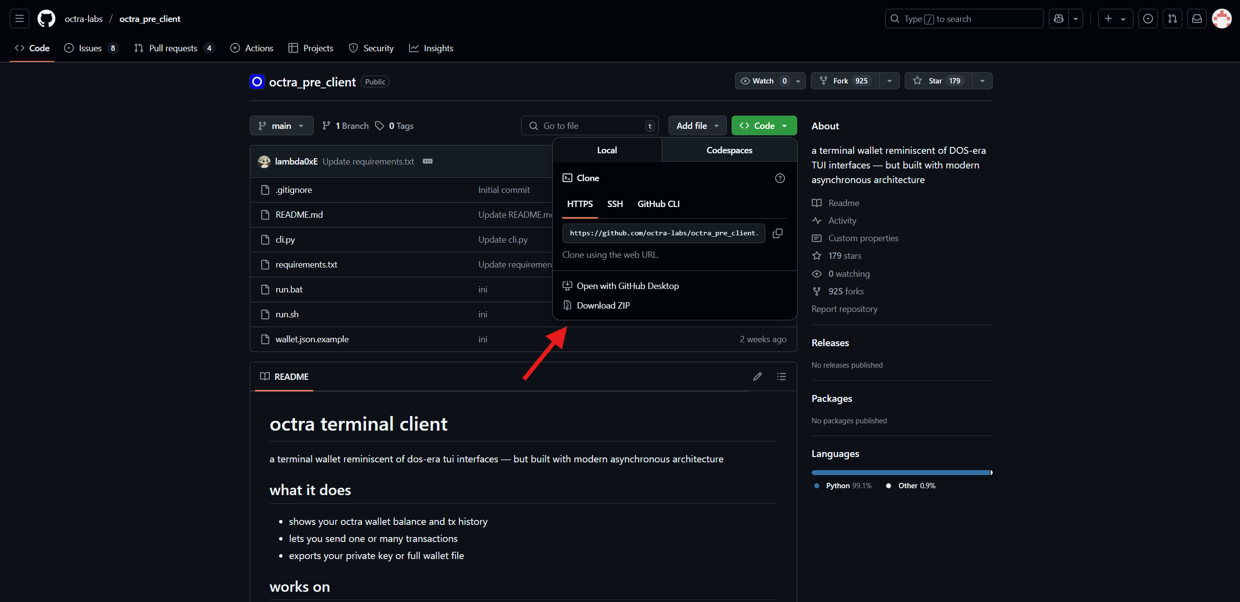
Task: Click the Python language bar segment
Action: click(901, 472)
